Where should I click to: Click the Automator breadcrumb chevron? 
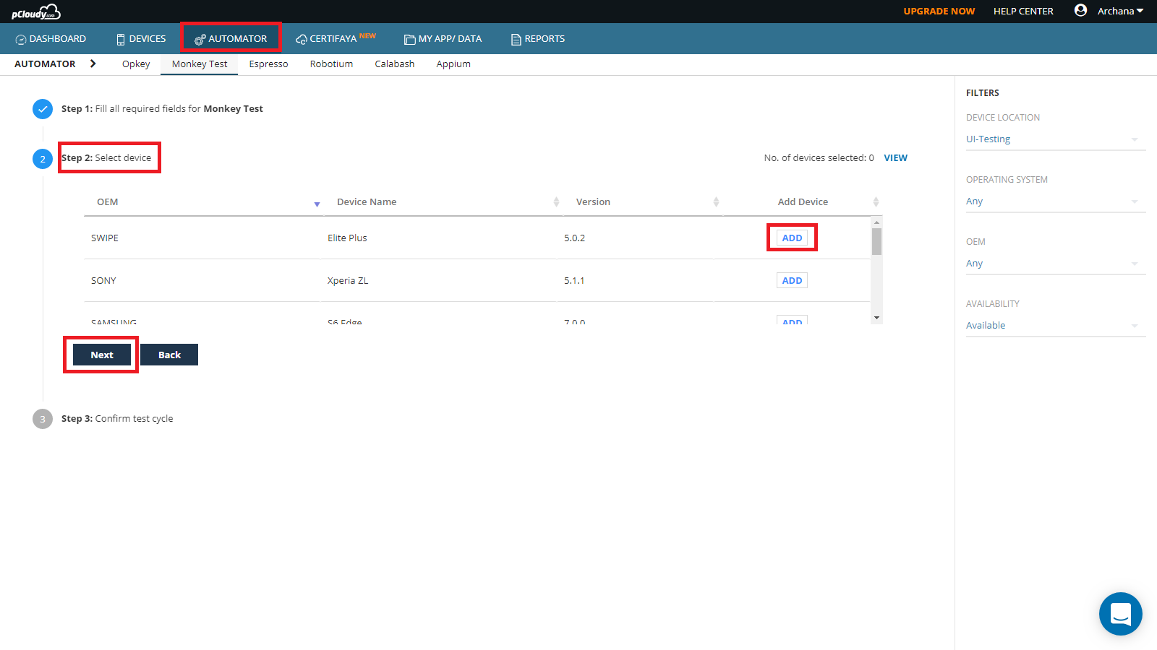pos(93,64)
